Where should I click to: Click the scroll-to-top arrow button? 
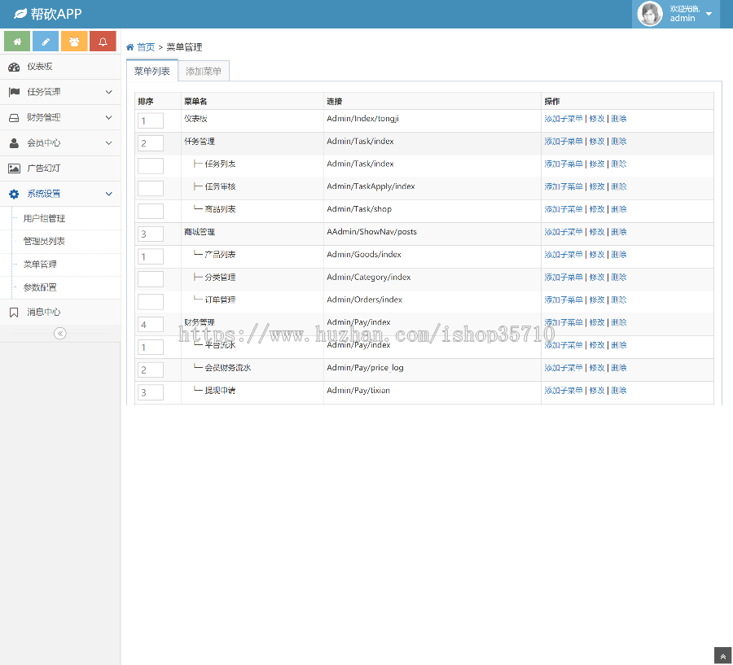click(722, 656)
